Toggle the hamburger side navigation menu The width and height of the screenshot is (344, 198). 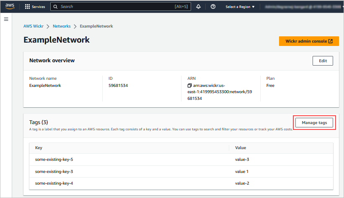[x=6, y=20]
